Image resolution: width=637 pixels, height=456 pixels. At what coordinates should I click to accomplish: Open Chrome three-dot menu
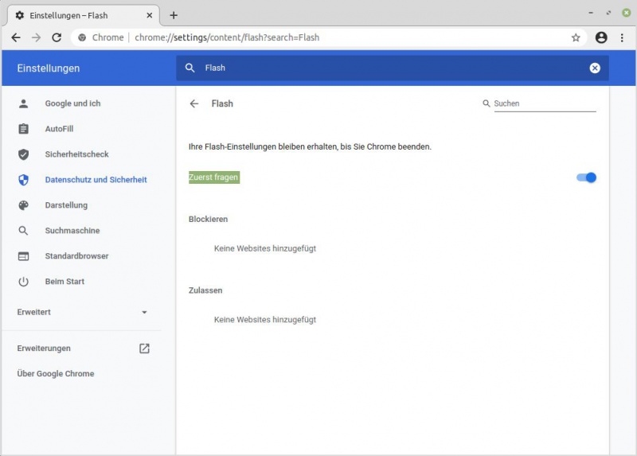622,37
